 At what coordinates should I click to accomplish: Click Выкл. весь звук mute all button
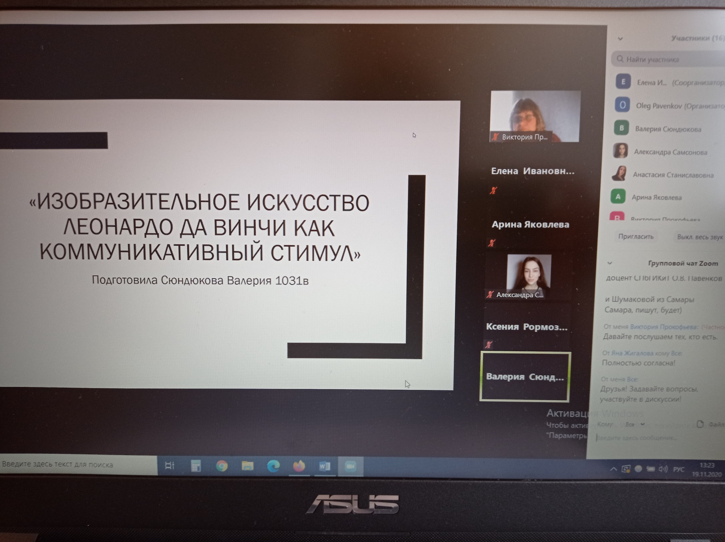coord(700,237)
